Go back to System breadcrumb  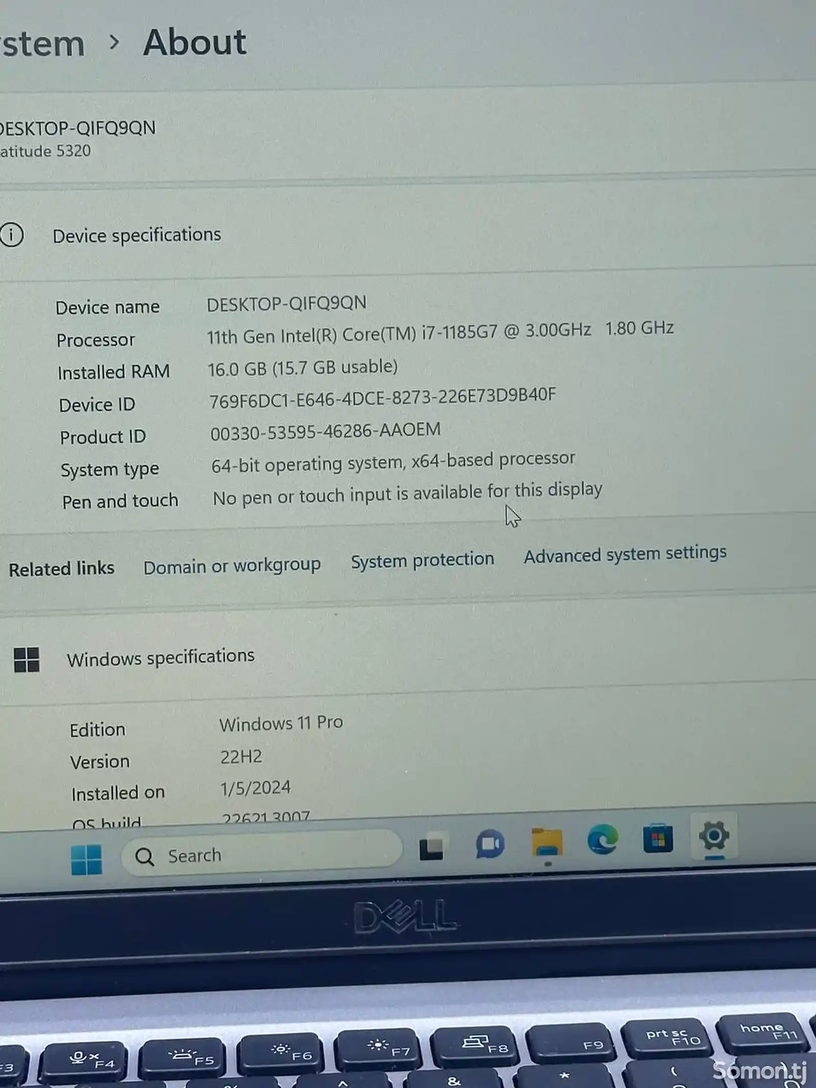coord(42,44)
